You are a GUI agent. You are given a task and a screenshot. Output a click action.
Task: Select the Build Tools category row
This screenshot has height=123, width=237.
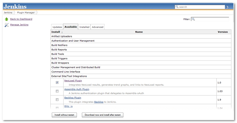point(141,54)
